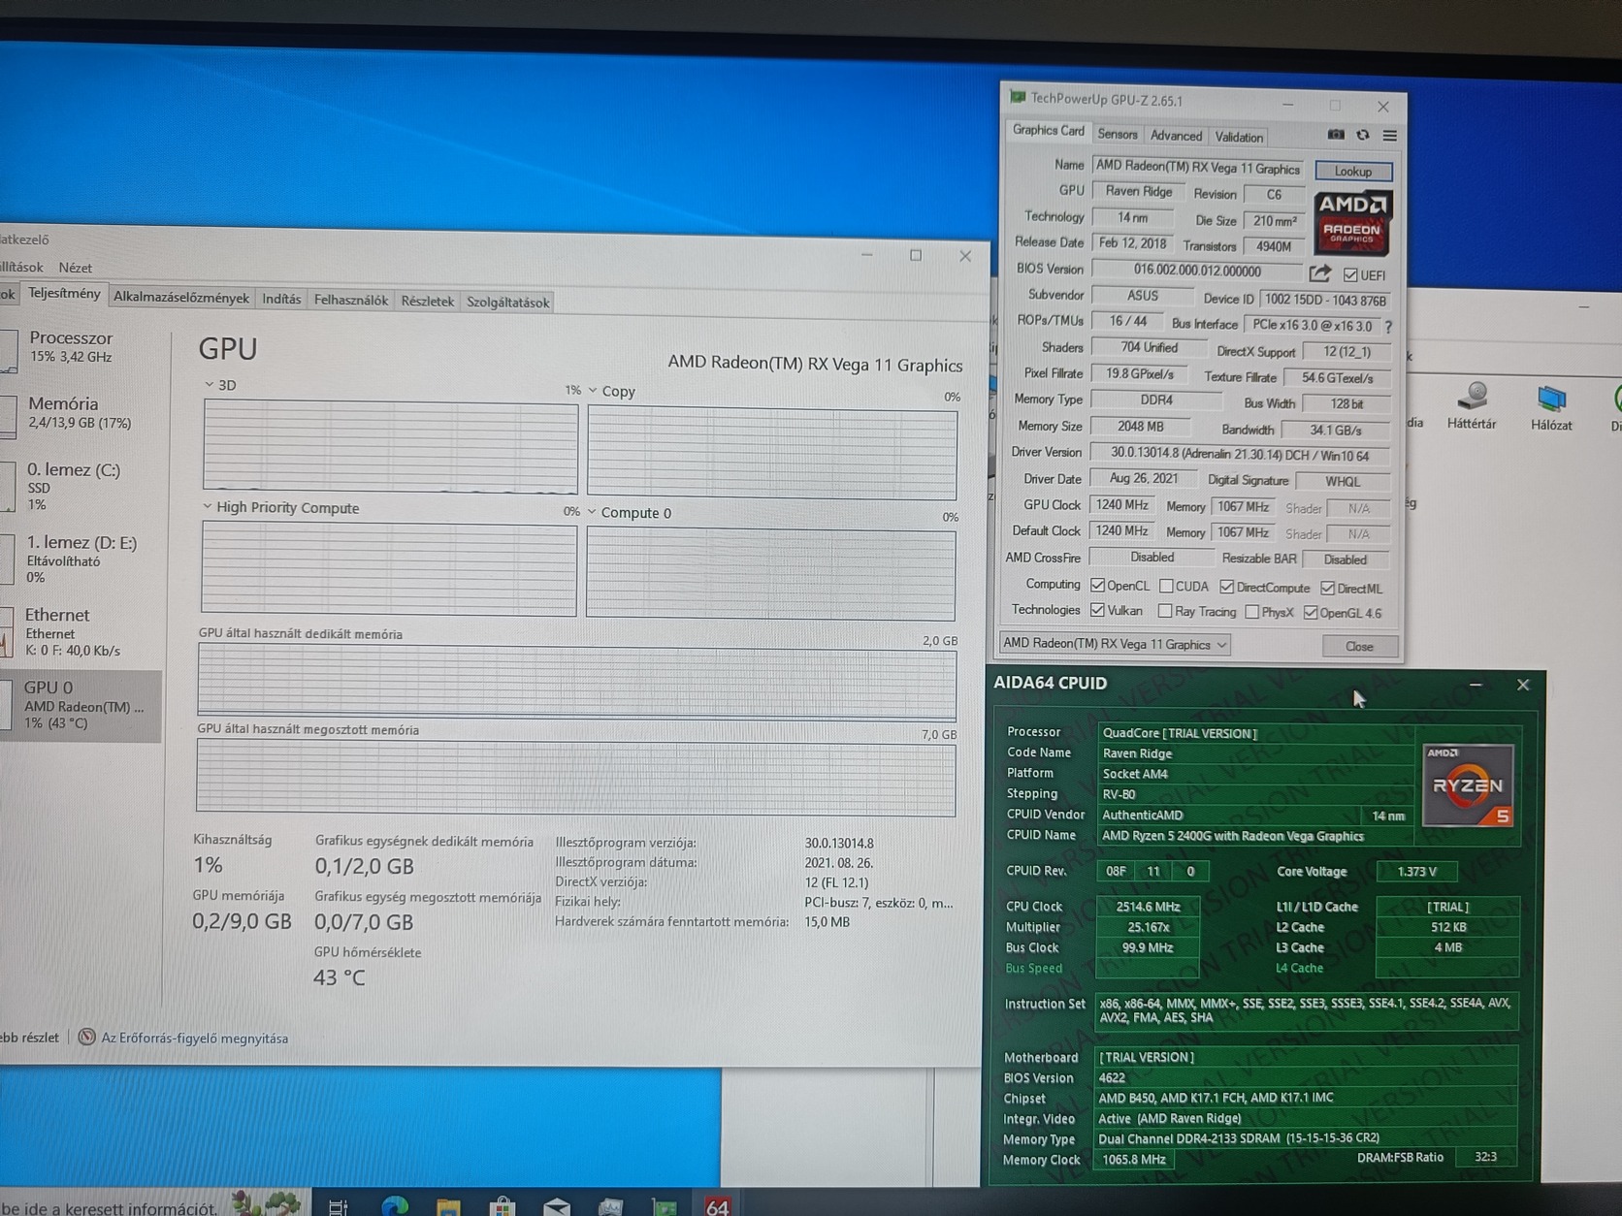The image size is (1622, 1216).
Task: Switch to AIDA64 taskbar icon
Action: pos(717,1205)
